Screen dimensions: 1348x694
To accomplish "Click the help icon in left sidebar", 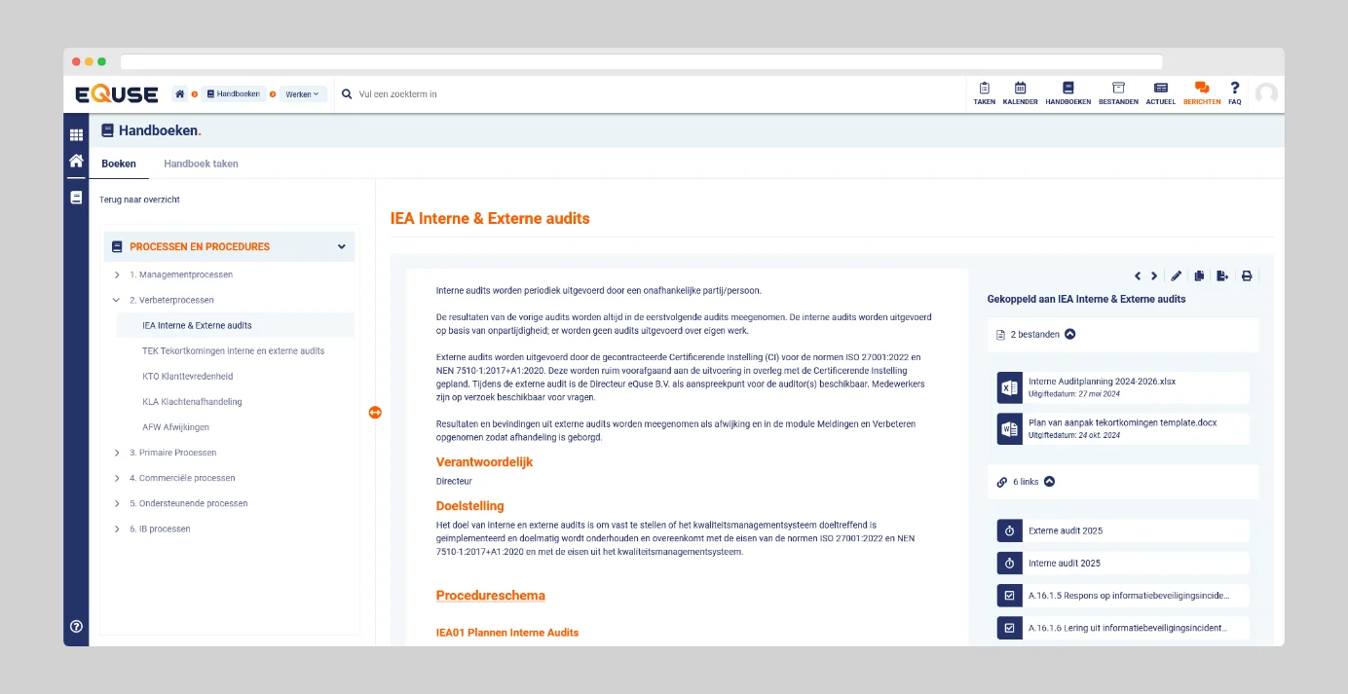I will (76, 626).
